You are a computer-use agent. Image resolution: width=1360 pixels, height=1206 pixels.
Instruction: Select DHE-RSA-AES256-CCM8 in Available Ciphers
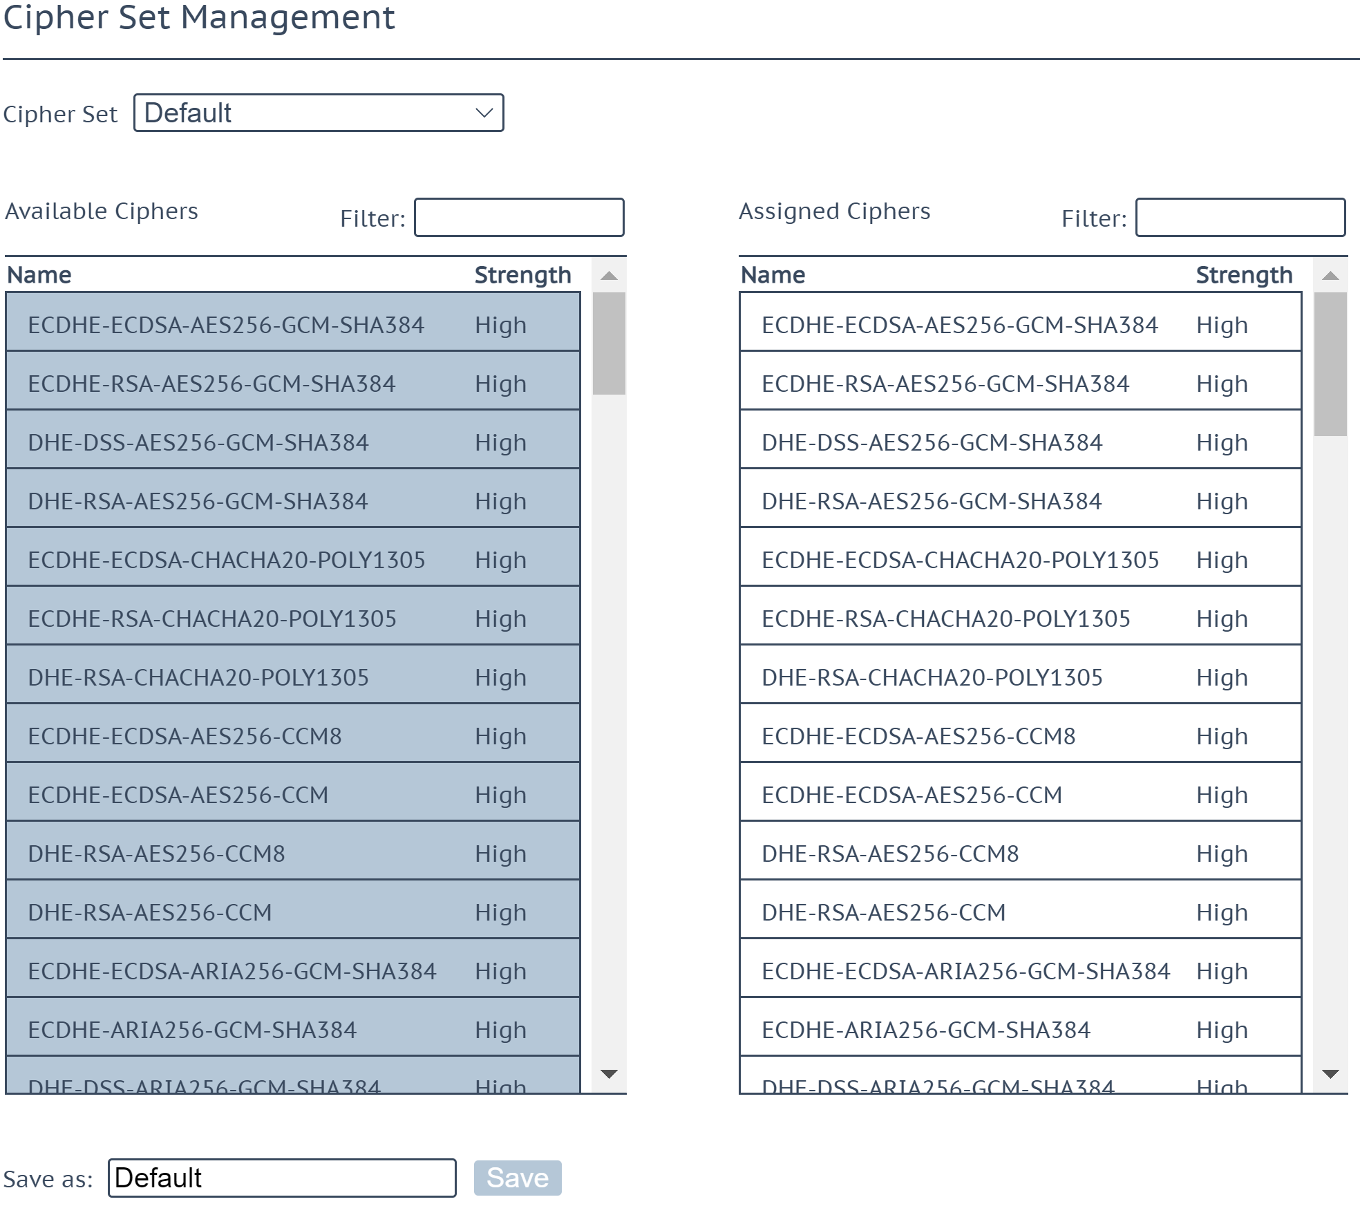click(x=293, y=851)
